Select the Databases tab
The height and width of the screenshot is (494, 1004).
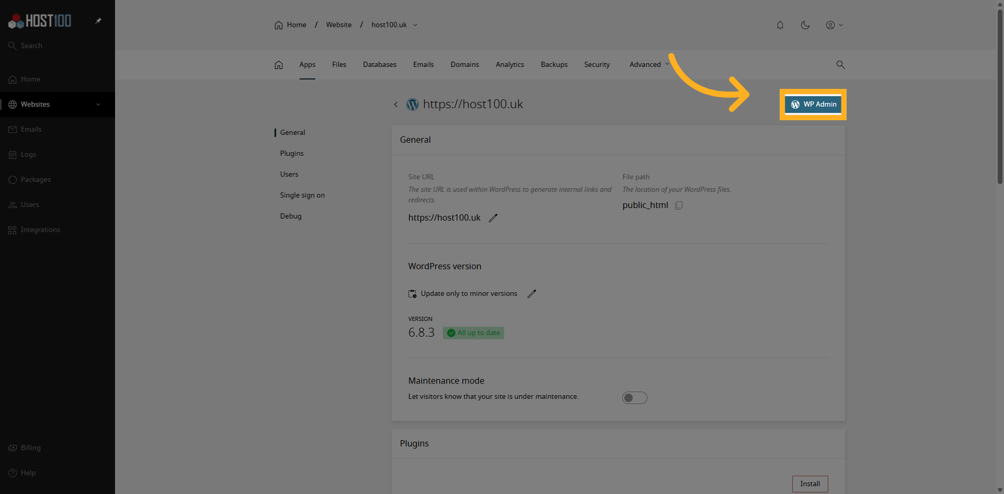380,64
